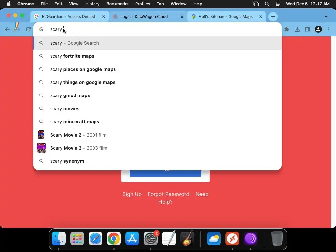Open a new tab with plus button

click(x=273, y=17)
